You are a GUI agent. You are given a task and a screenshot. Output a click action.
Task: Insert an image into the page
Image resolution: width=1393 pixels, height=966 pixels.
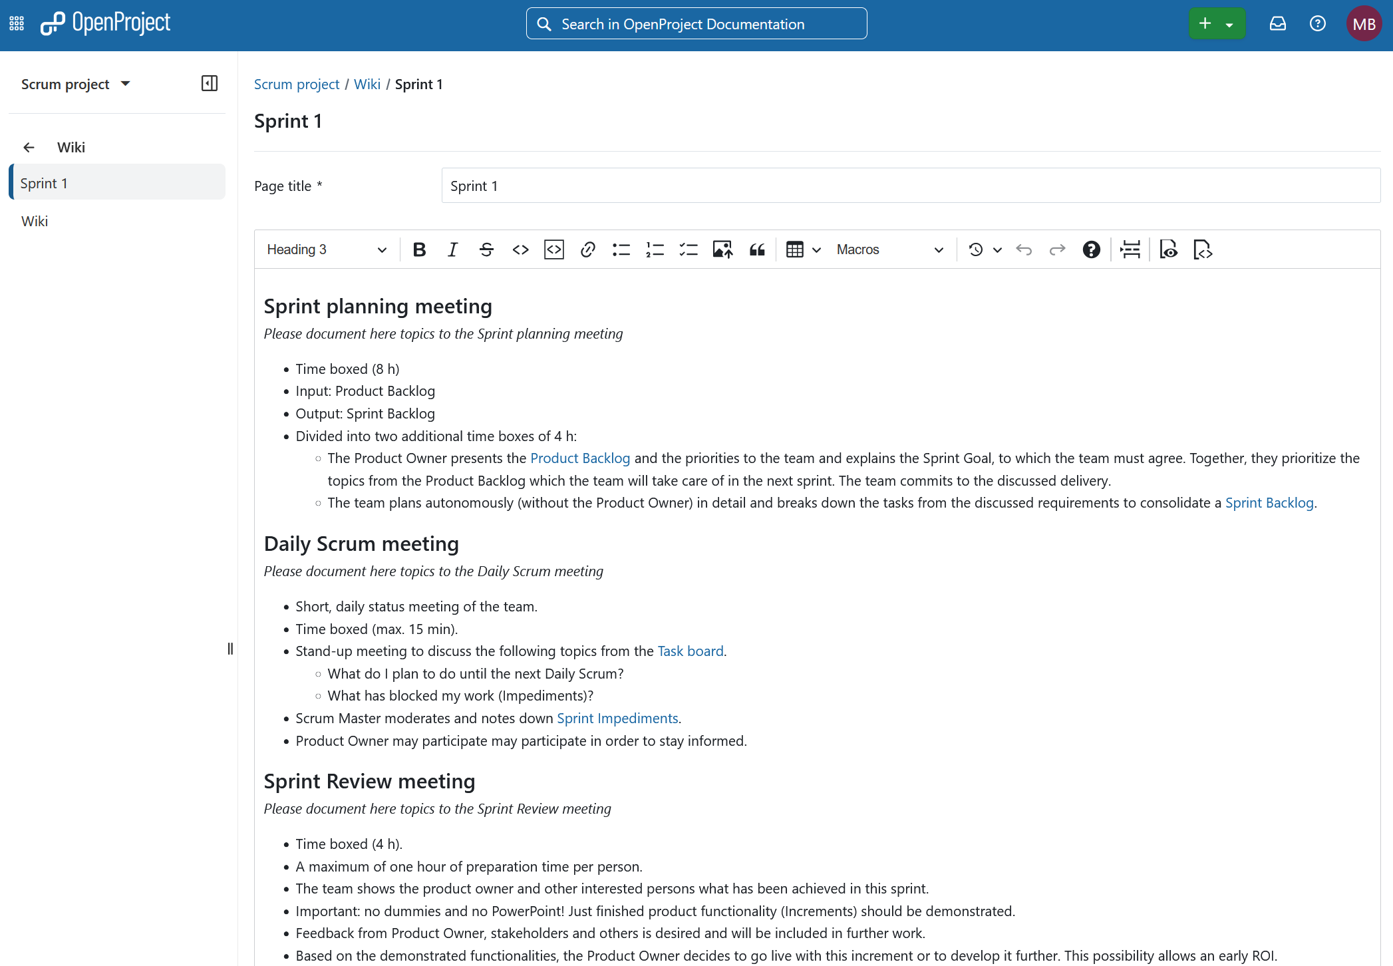tap(722, 249)
